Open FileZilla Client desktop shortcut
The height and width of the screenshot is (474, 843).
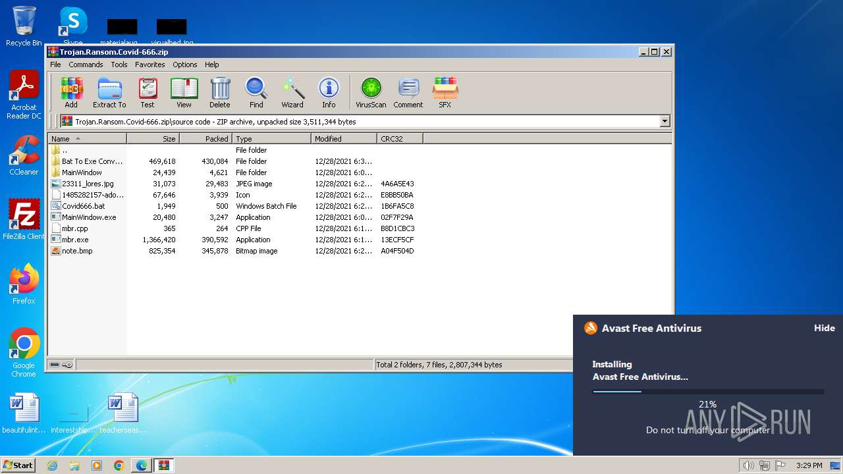(24, 220)
